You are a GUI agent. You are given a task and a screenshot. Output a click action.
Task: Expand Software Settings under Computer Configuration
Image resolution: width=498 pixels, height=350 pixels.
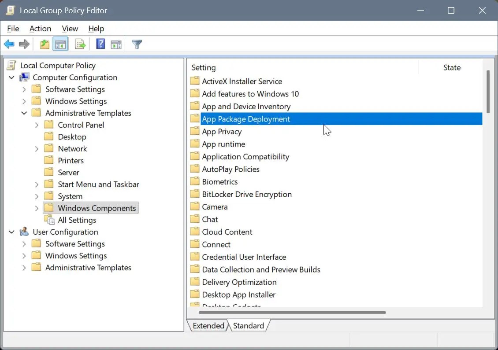click(24, 89)
